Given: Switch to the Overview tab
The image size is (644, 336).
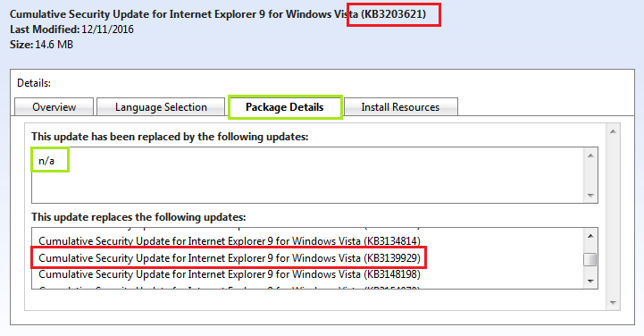Looking at the screenshot, I should [54, 107].
